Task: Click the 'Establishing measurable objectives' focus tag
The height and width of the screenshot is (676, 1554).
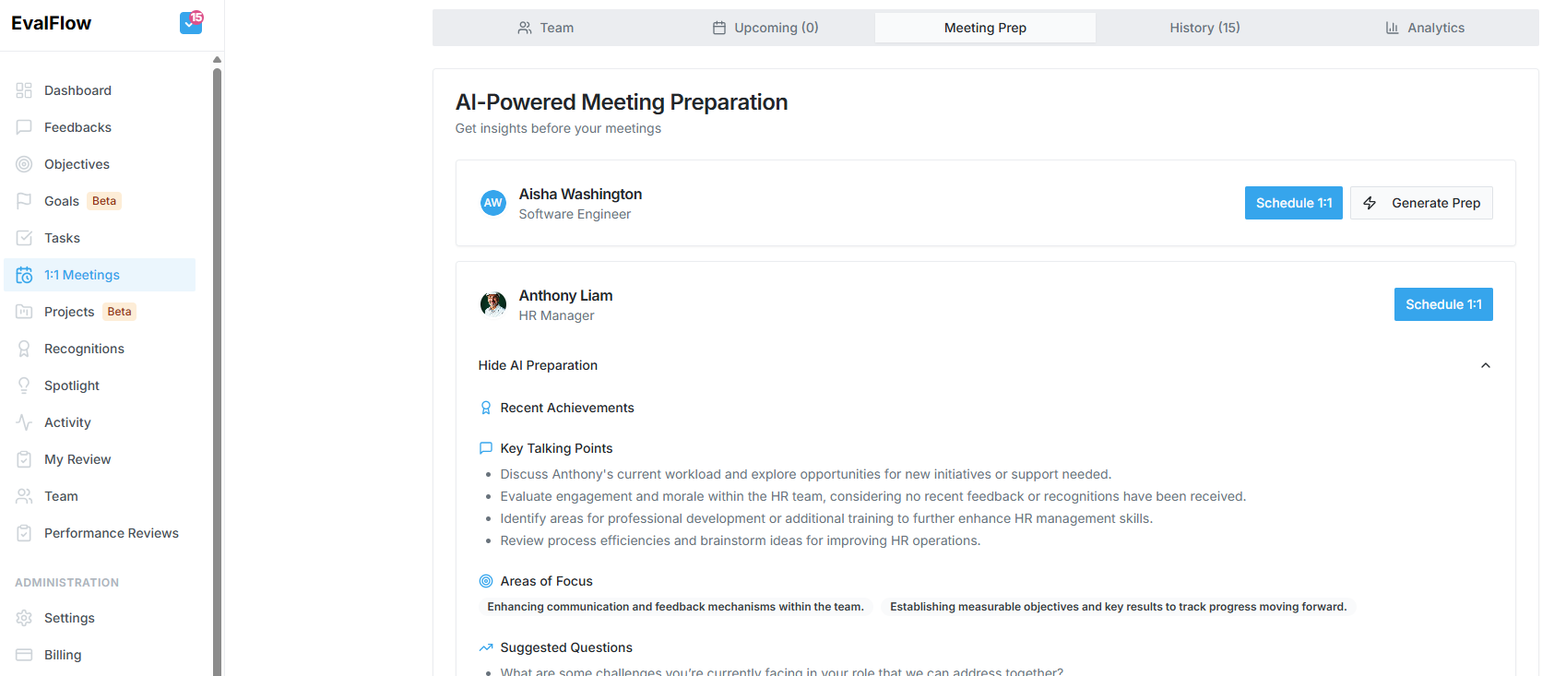Action: (1118, 607)
